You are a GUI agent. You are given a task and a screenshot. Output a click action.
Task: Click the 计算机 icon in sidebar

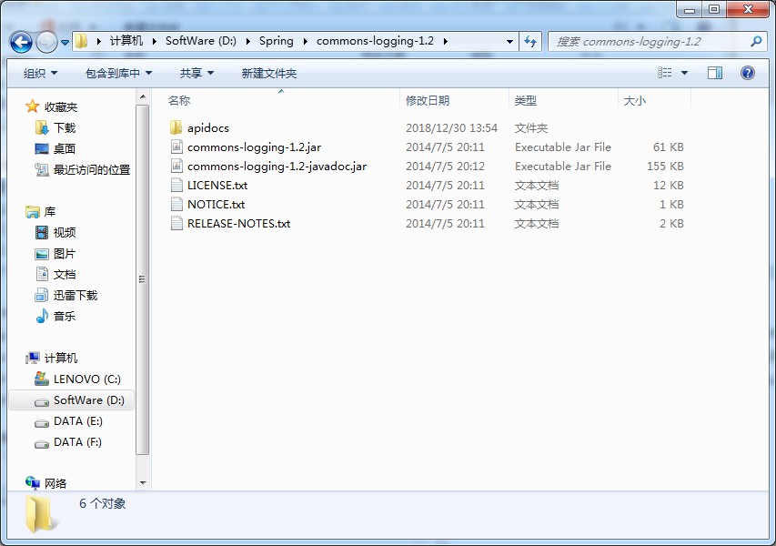point(33,358)
